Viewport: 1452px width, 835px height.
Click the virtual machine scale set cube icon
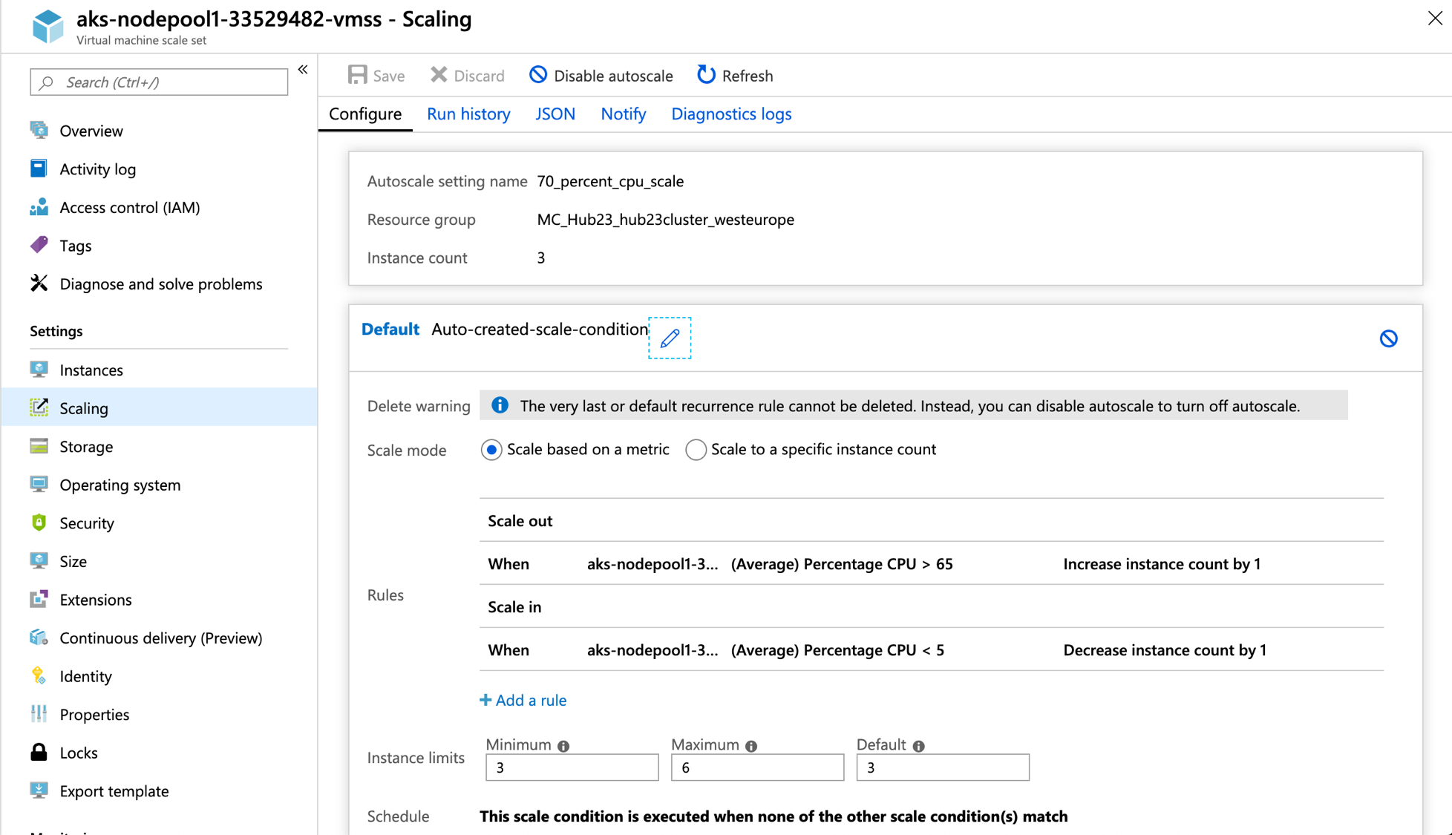[48, 26]
